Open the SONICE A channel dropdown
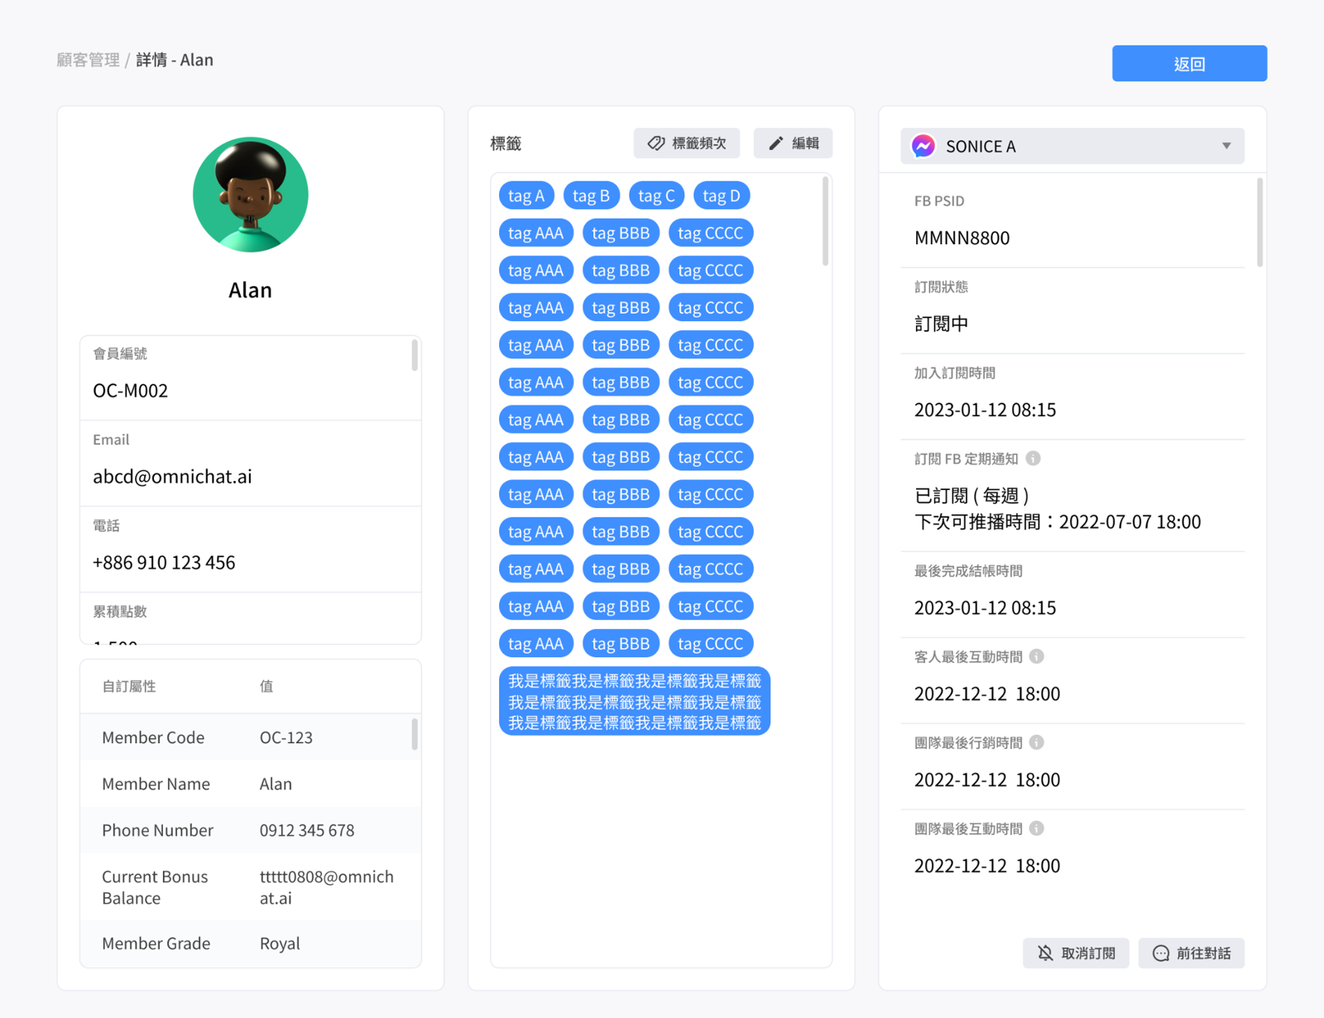Viewport: 1324px width, 1018px height. (1072, 146)
